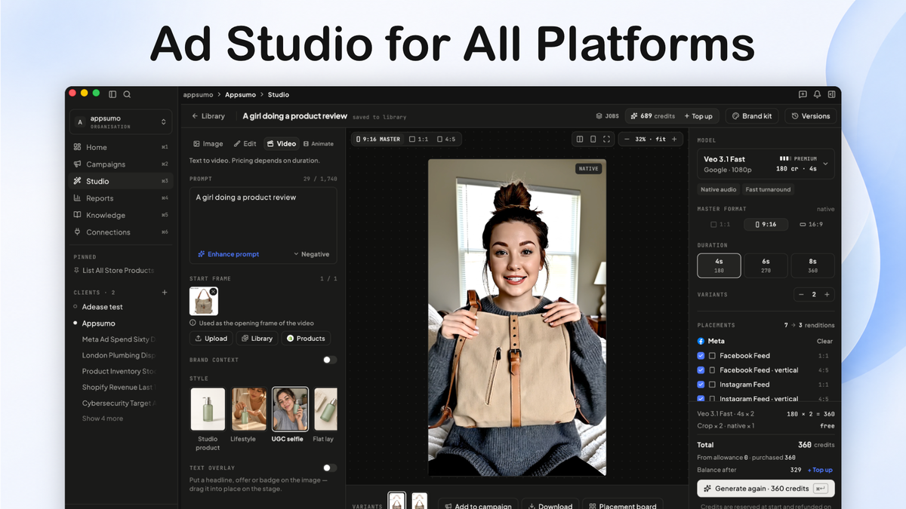Select 8s duration option
Screen dimensions: 906x509
pos(812,265)
